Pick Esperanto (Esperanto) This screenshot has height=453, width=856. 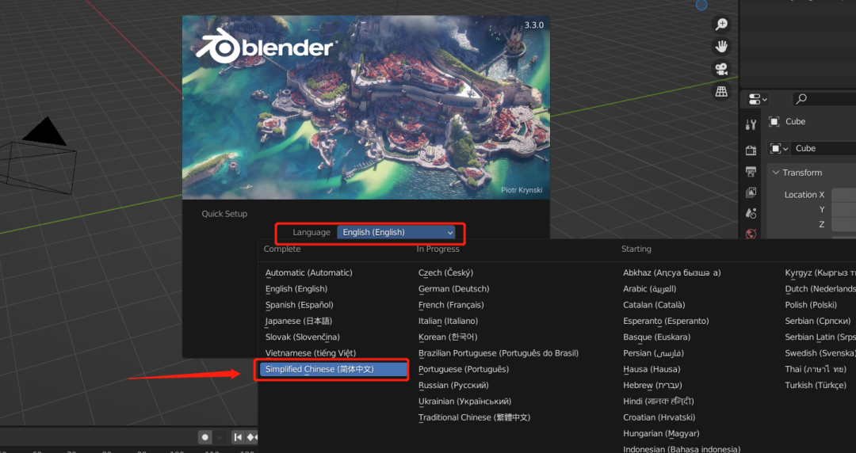[x=666, y=321]
